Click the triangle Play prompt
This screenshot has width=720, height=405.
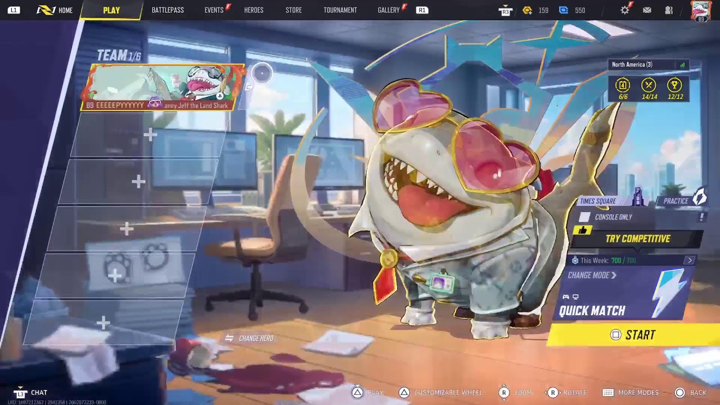367,393
